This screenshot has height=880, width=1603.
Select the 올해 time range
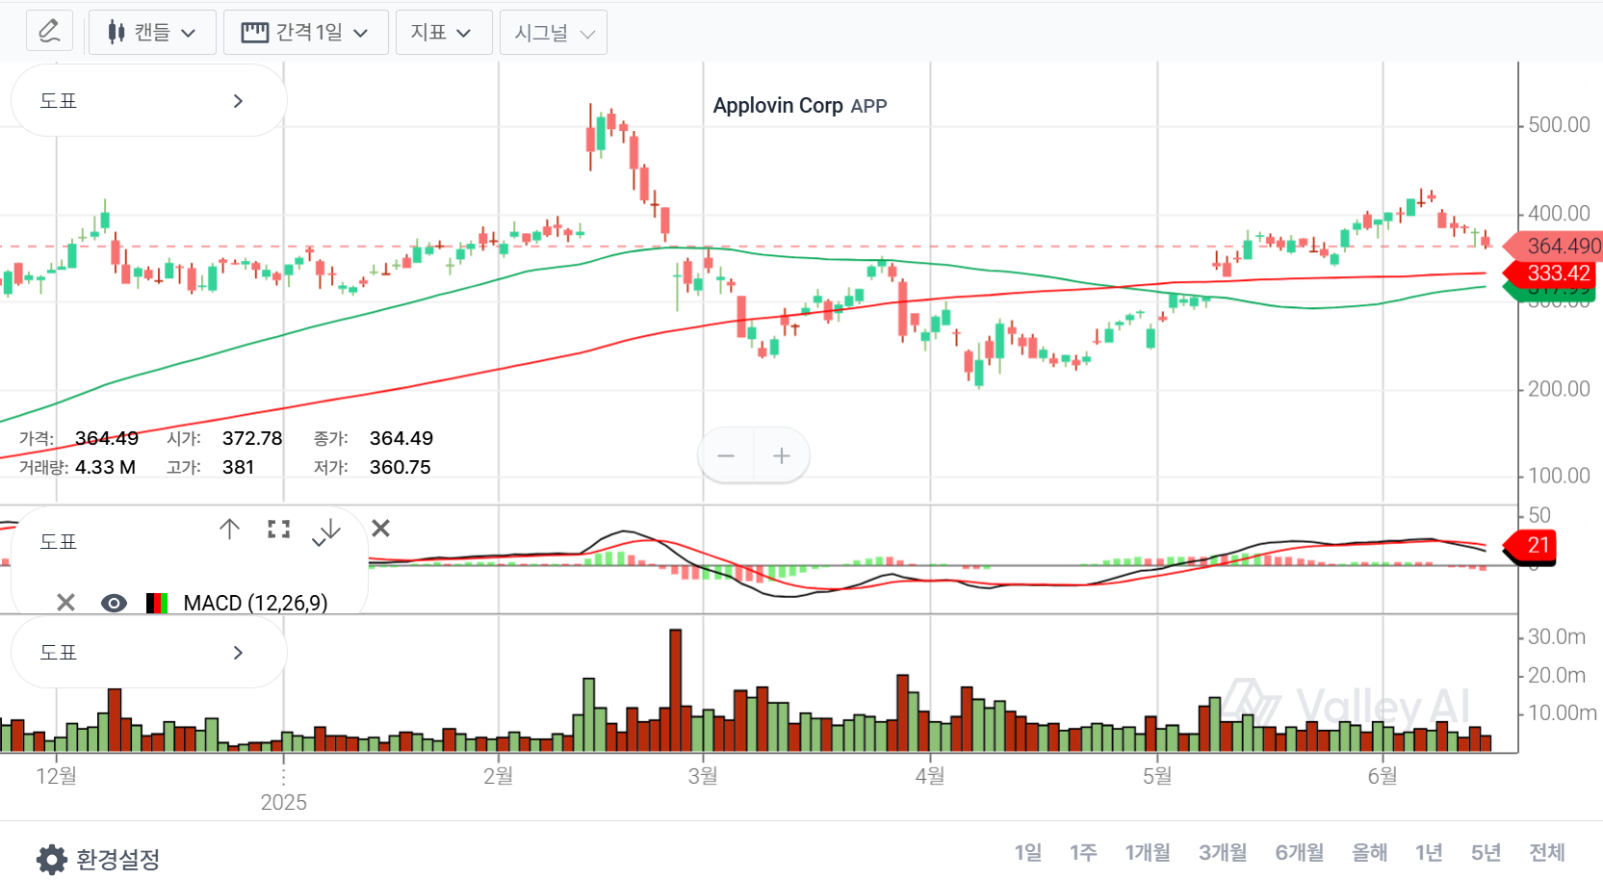tap(1369, 852)
